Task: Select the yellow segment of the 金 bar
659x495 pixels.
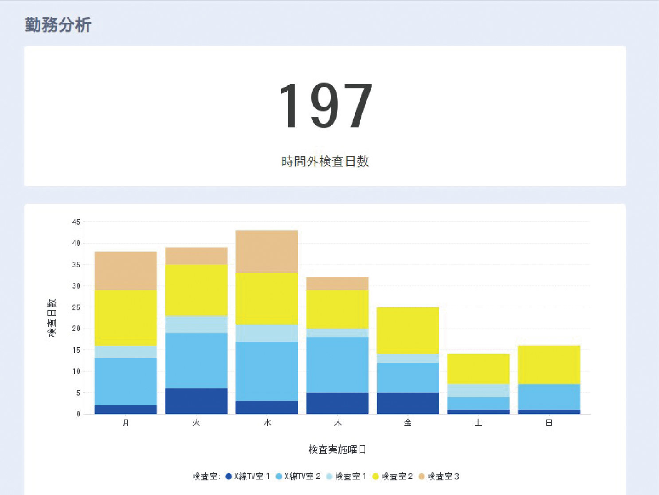Action: click(x=408, y=330)
